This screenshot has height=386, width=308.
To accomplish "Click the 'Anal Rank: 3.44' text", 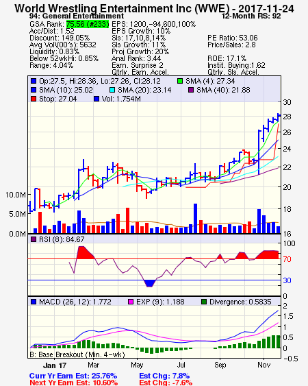I will [x=136, y=58].
